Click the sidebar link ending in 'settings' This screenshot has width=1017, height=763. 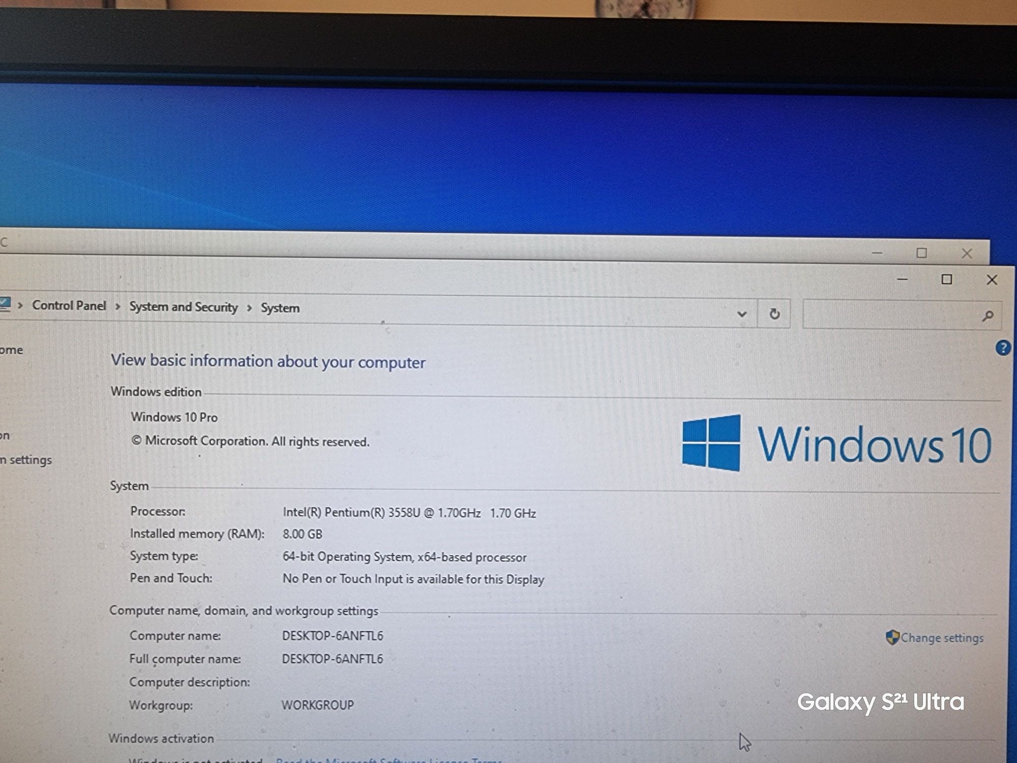(26, 460)
